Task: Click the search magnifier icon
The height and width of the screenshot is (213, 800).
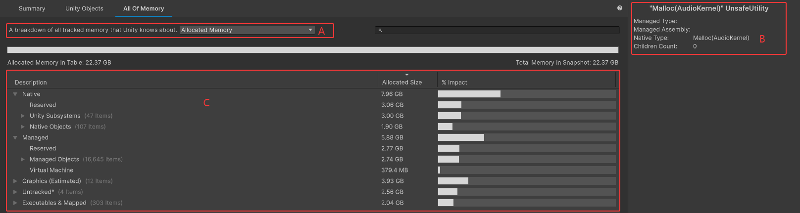Action: click(x=380, y=30)
